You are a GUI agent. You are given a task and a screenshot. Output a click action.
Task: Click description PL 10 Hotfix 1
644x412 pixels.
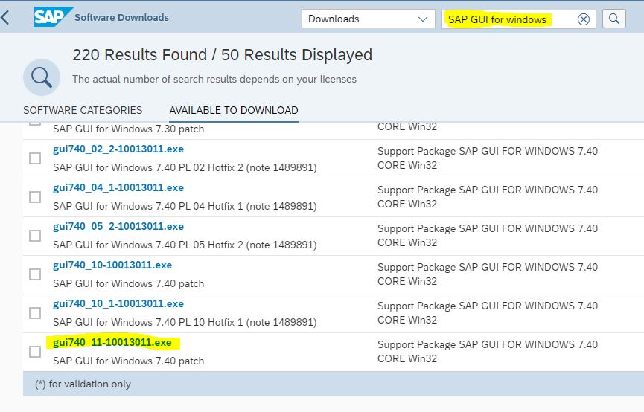pyautogui.click(x=185, y=322)
